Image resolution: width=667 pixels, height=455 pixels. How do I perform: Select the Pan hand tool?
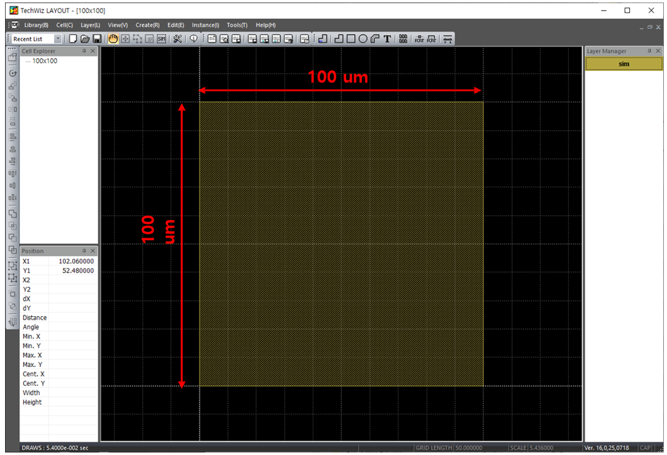(114, 39)
